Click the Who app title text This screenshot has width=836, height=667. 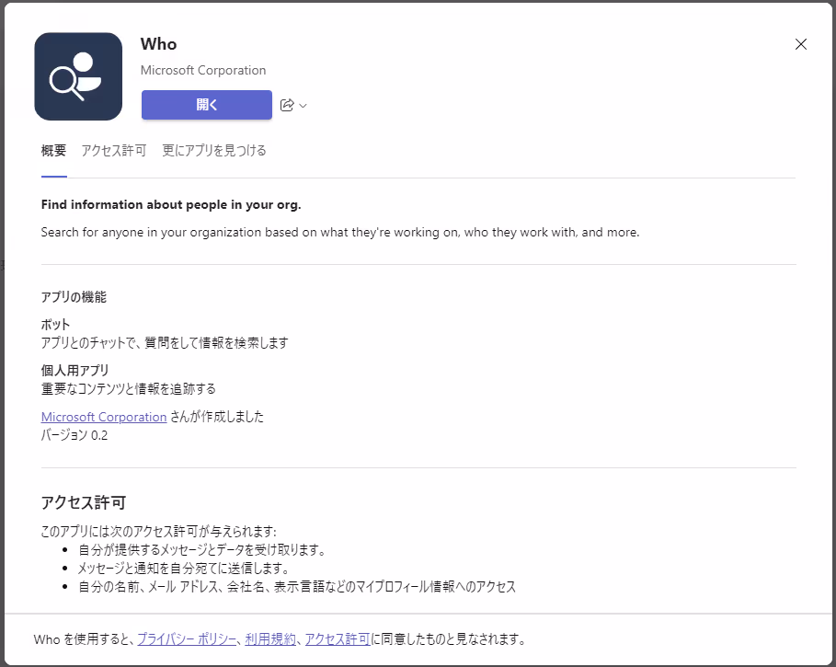pyautogui.click(x=159, y=44)
